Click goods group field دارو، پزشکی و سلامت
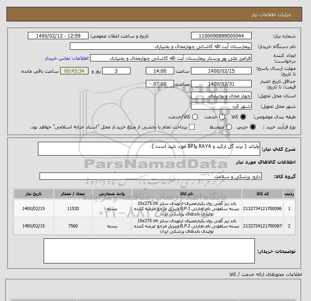 coord(151,176)
